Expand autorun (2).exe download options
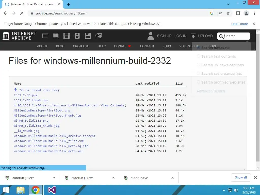The width and height of the screenshot is (260, 195). coord(54,178)
